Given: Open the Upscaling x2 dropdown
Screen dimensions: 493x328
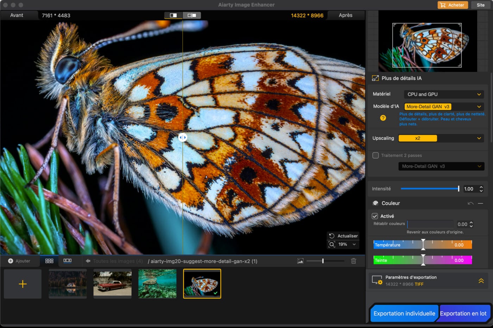Looking at the screenshot, I should coord(440,138).
